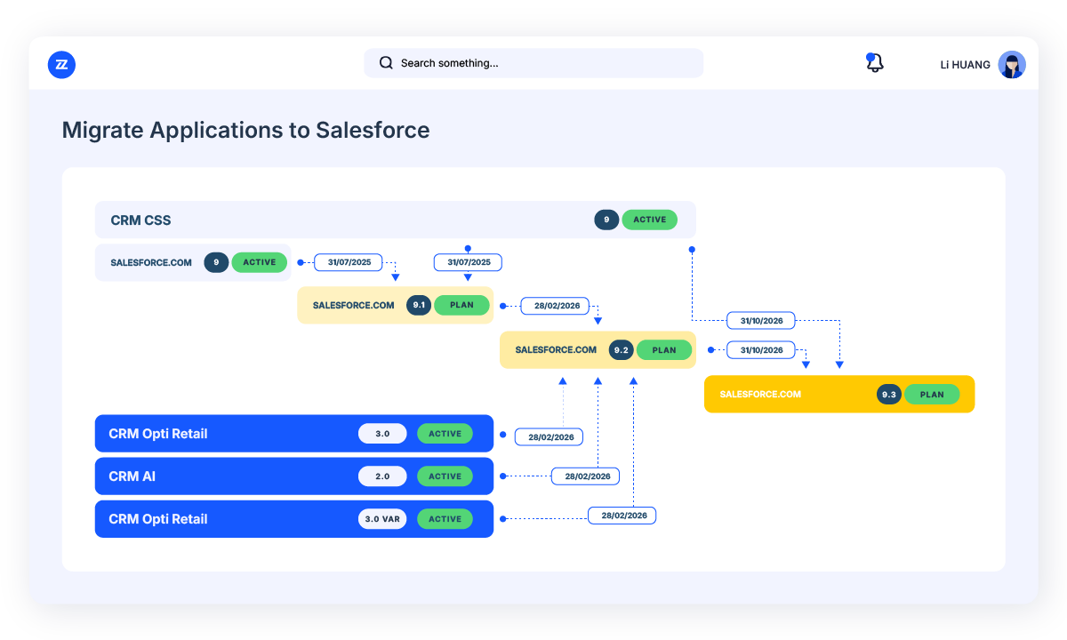This screenshot has width=1067, height=640.
Task: Click the 9.3 version badge
Action: click(889, 394)
